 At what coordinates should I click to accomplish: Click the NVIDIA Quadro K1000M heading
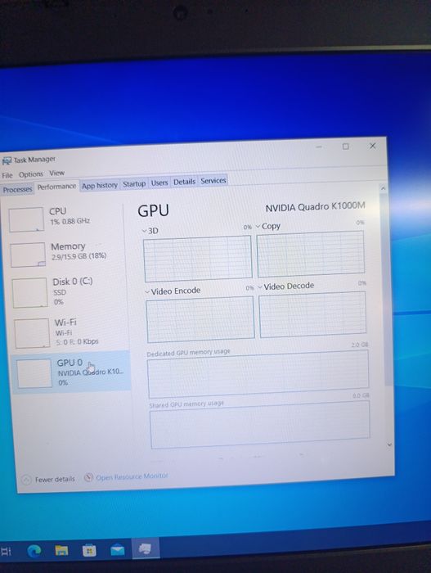coord(315,207)
